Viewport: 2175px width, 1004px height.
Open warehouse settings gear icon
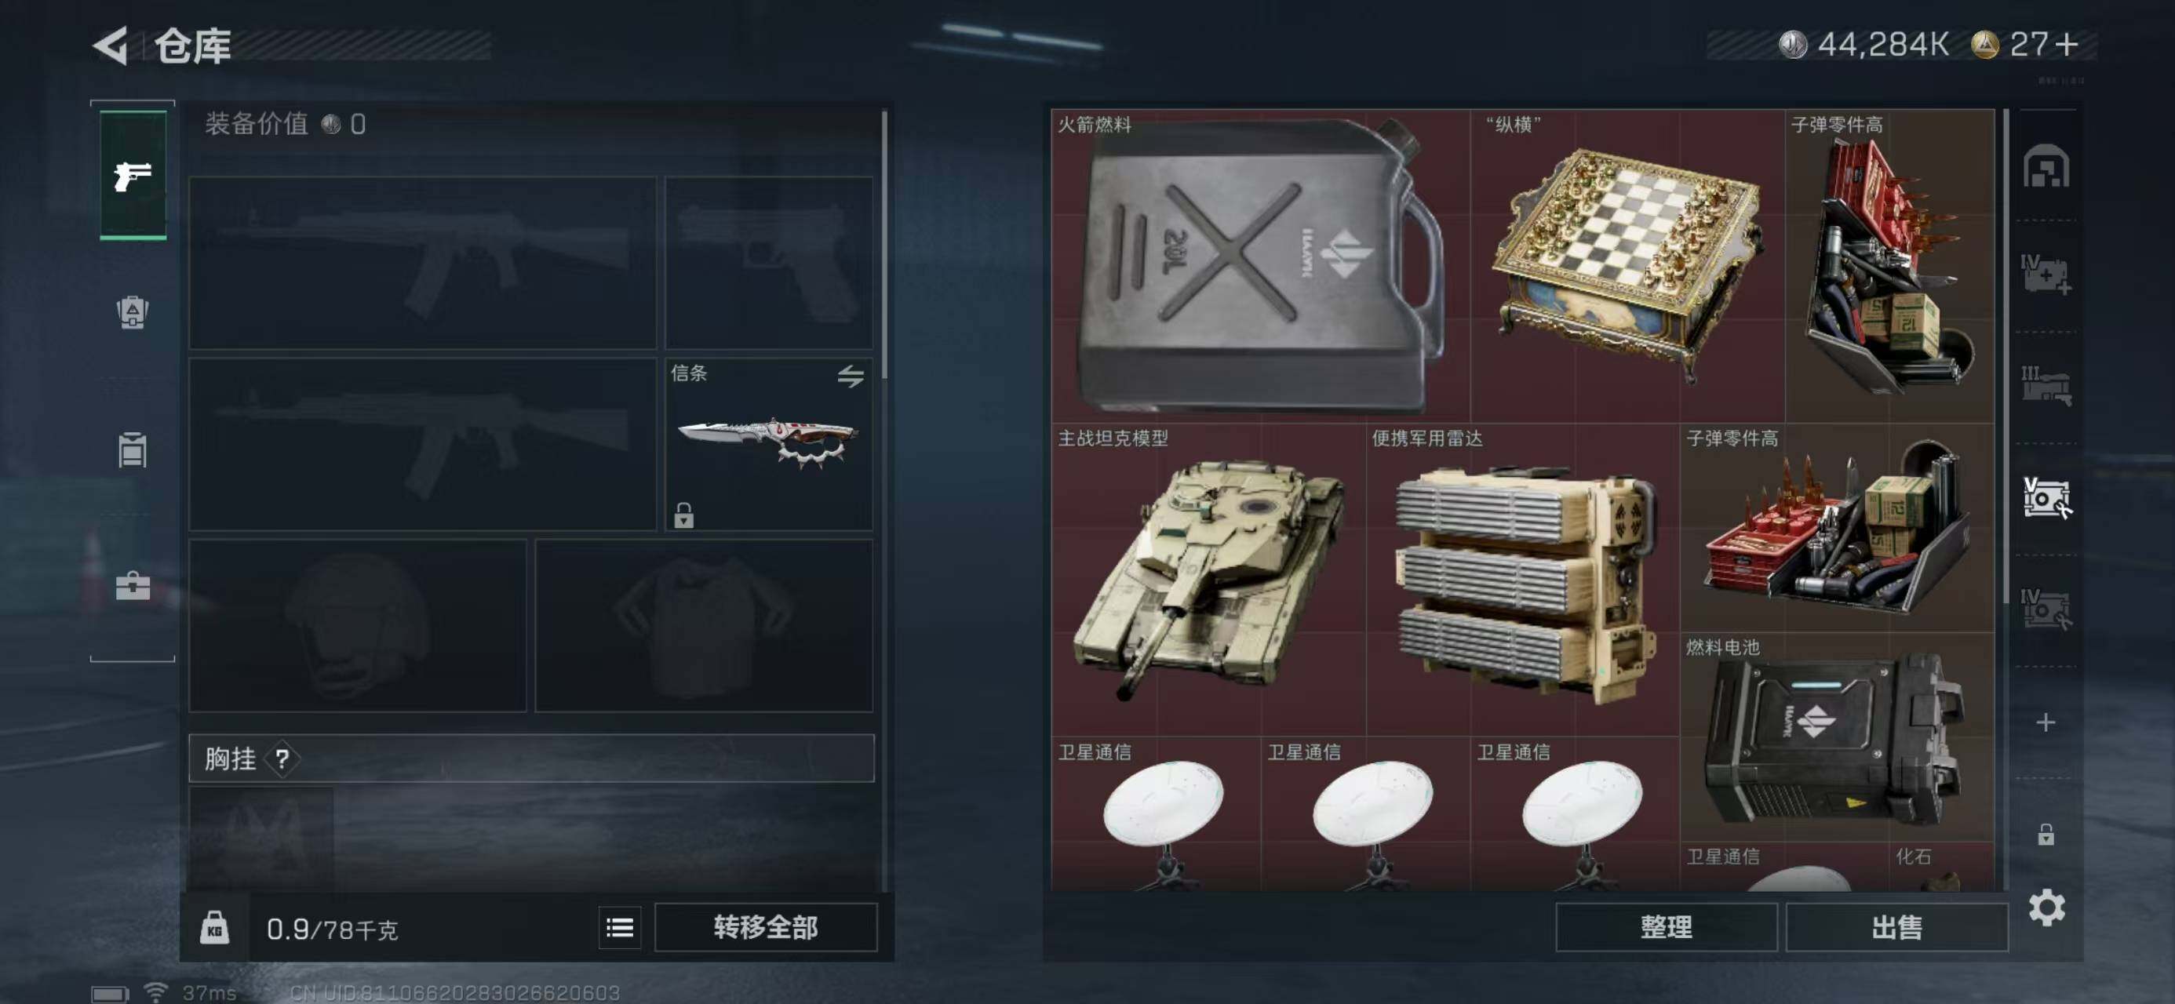pos(2046,908)
